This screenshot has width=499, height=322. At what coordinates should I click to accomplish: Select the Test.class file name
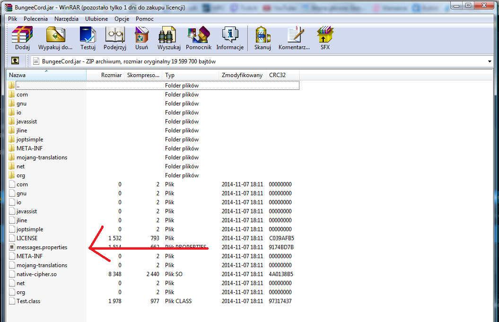[x=28, y=301]
